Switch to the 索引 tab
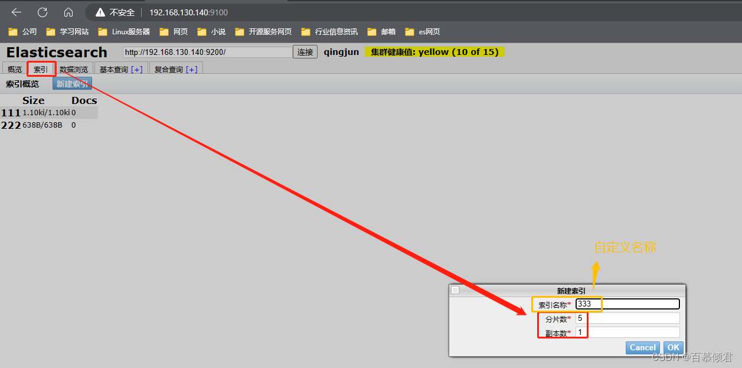This screenshot has height=368, width=742. pos(41,69)
